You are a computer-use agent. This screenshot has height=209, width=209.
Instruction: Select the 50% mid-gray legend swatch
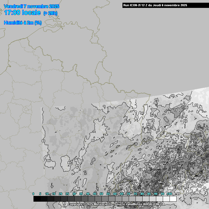tap(105, 199)
